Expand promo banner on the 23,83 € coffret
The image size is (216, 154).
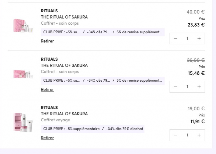coord(102,32)
